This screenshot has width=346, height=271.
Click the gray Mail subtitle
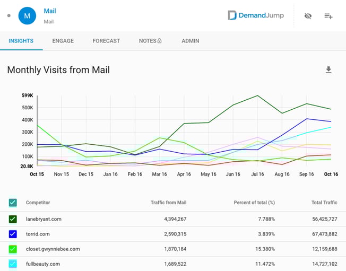pos(48,22)
